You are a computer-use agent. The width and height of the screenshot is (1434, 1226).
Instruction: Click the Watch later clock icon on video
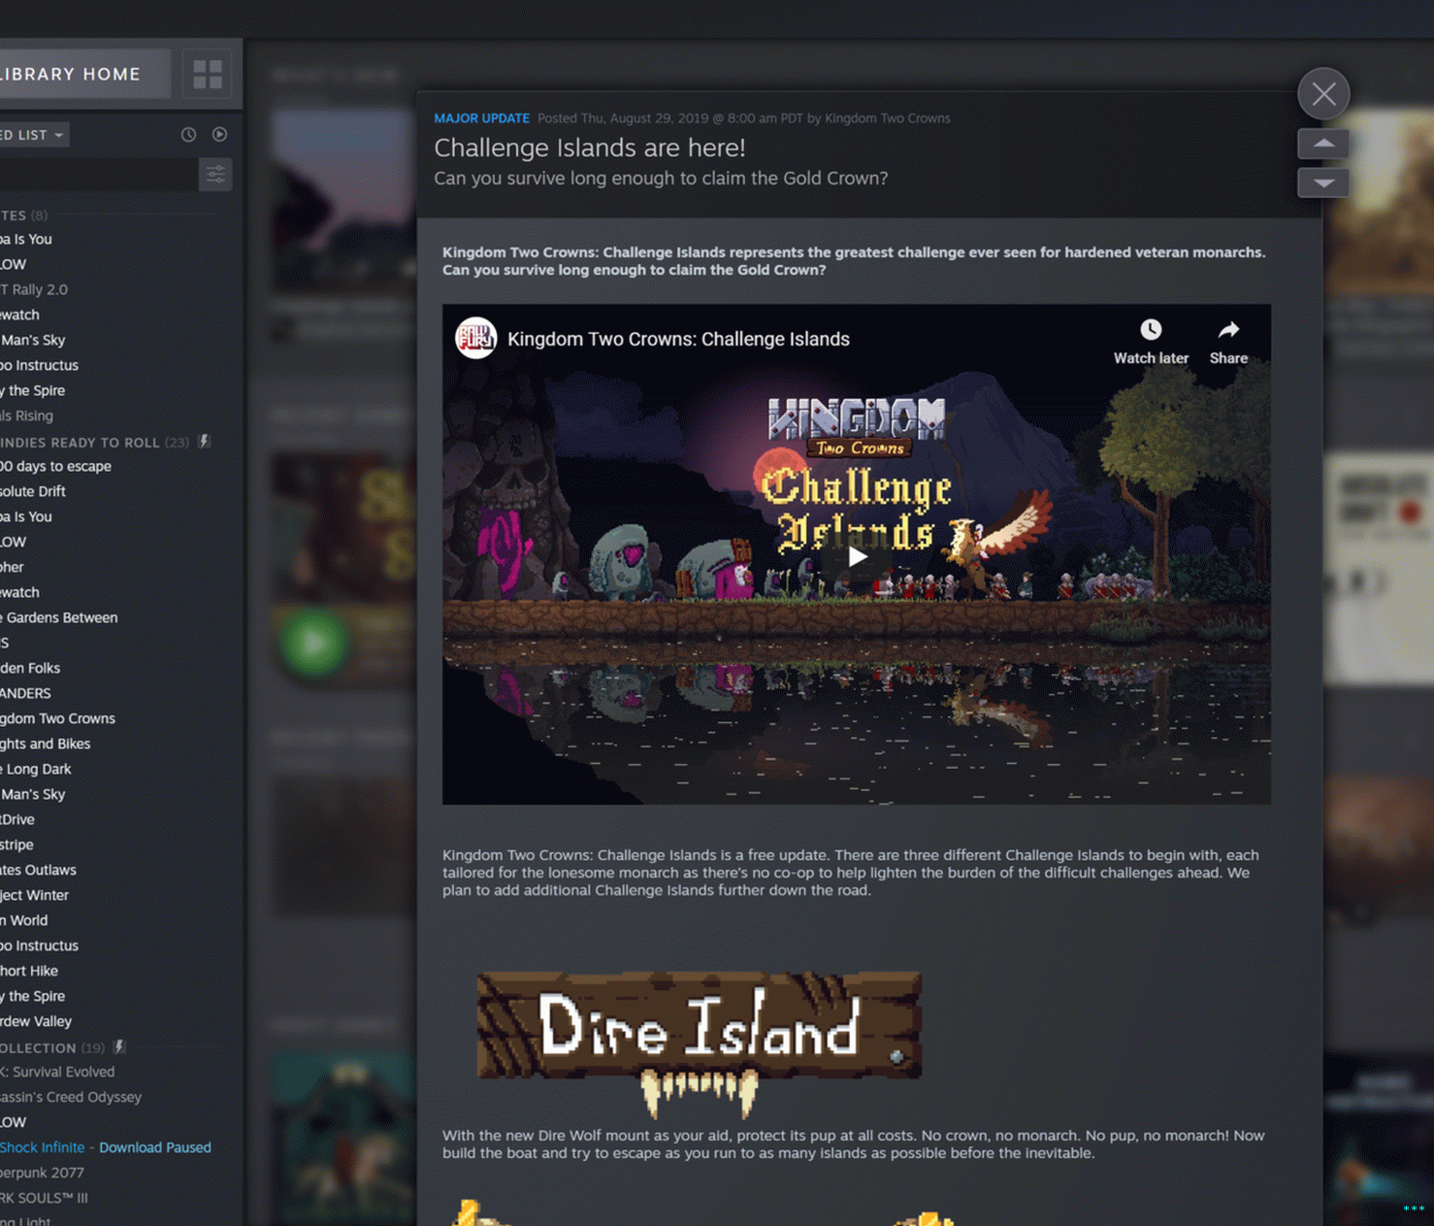point(1151,330)
